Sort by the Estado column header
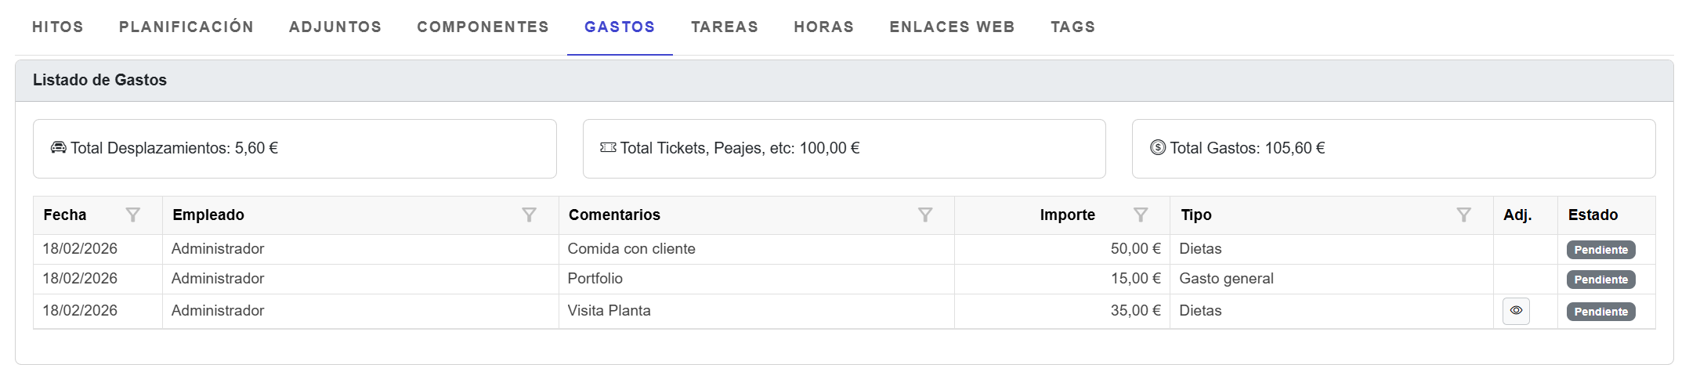 point(1593,215)
